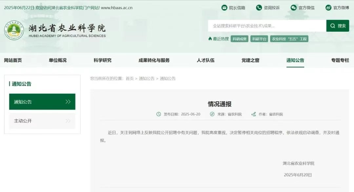
Task: Click the clock icon next to 发布日期
Action: 159,114
